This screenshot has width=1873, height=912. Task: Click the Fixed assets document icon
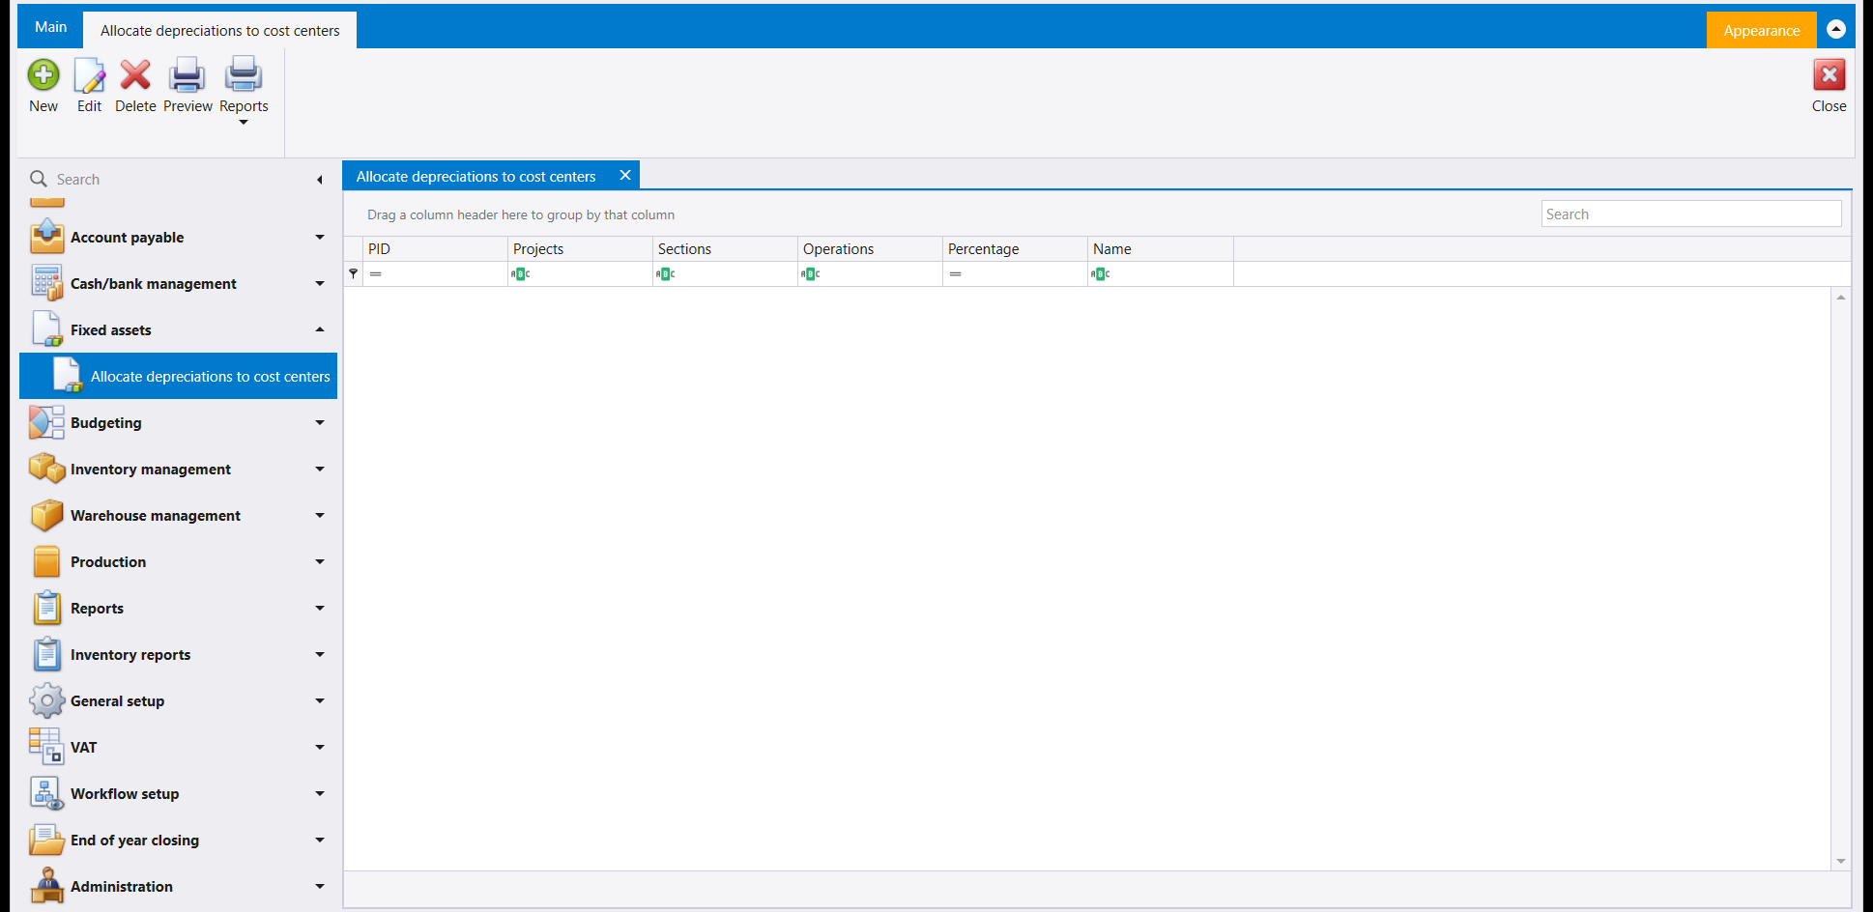pyautogui.click(x=46, y=329)
